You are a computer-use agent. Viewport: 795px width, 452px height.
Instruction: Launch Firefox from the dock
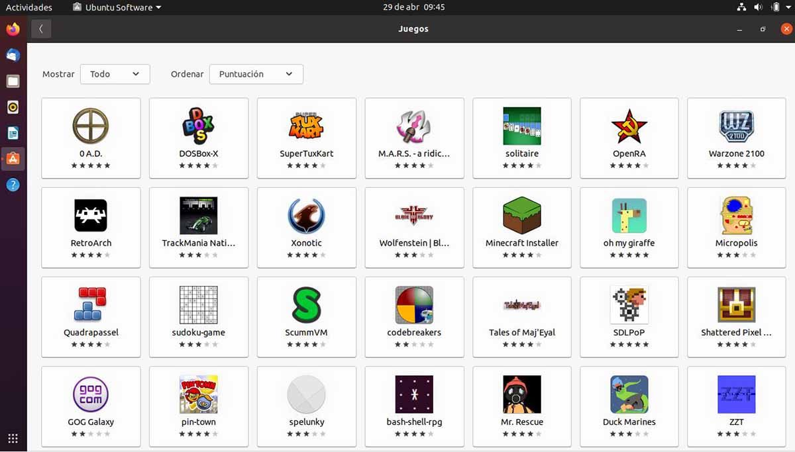[x=13, y=29]
